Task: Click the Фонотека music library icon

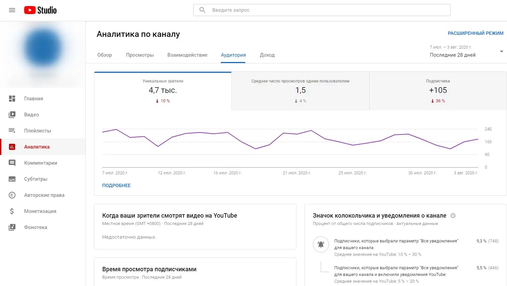Action: tap(12, 227)
